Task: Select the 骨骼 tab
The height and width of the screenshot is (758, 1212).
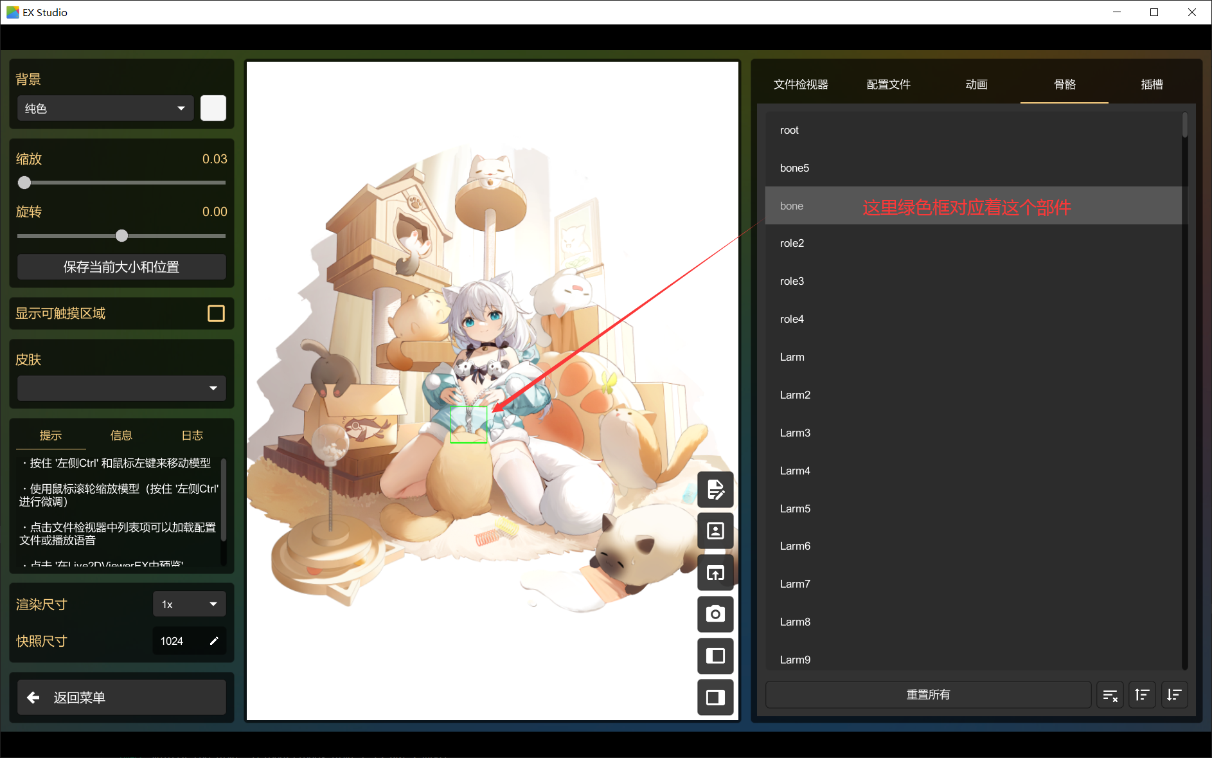Action: click(1065, 84)
